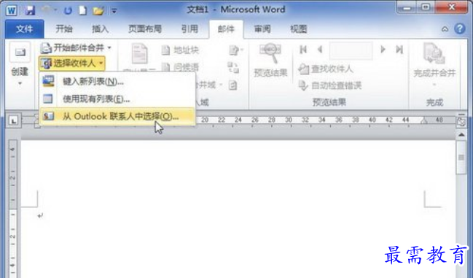Click the greyed undo arrow in quick access toolbar

tap(46, 10)
